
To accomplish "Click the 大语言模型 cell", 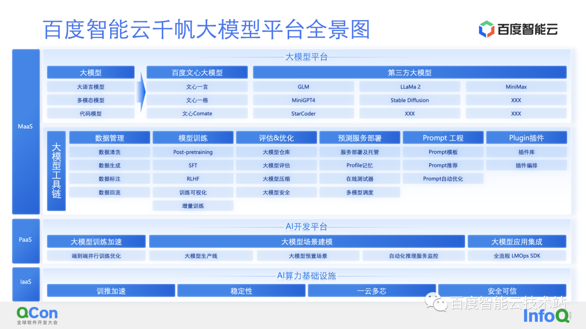I will [91, 87].
